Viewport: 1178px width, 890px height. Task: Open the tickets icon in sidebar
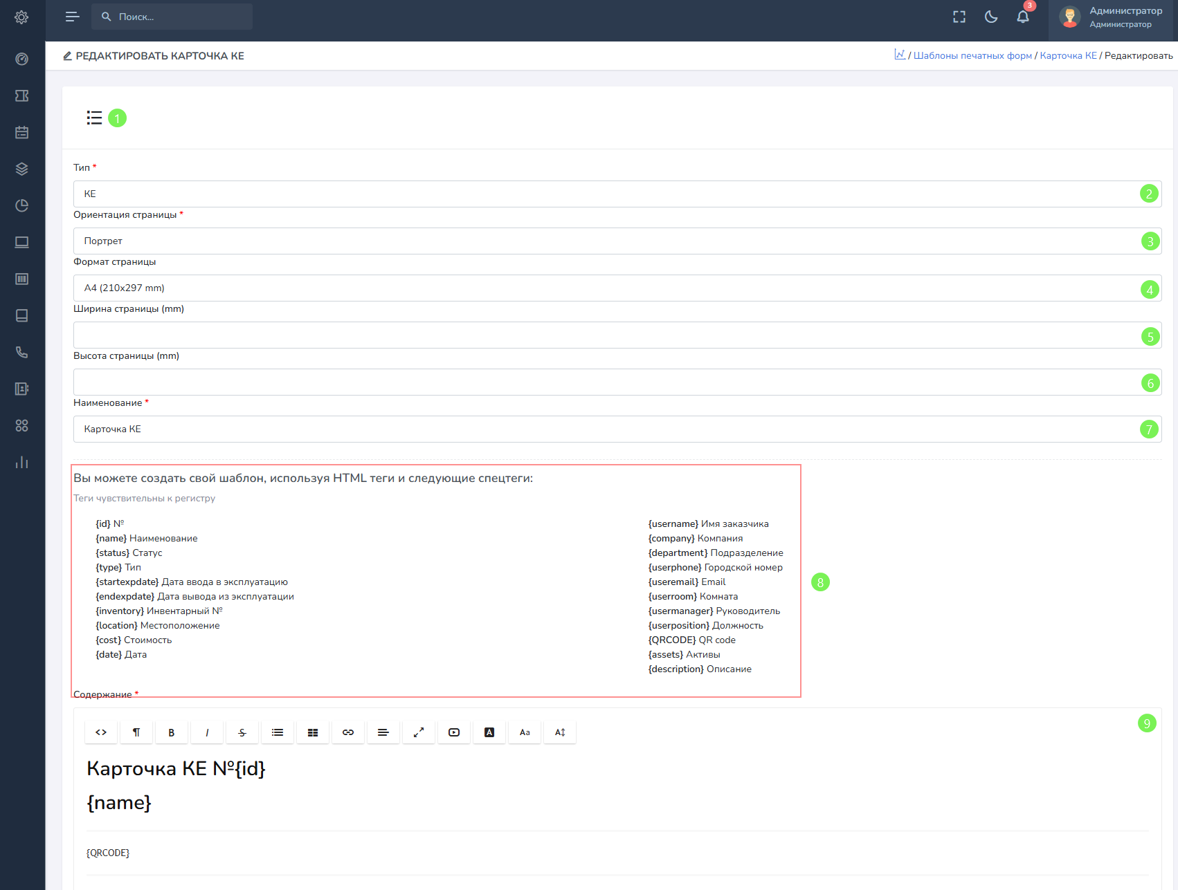pyautogui.click(x=22, y=96)
